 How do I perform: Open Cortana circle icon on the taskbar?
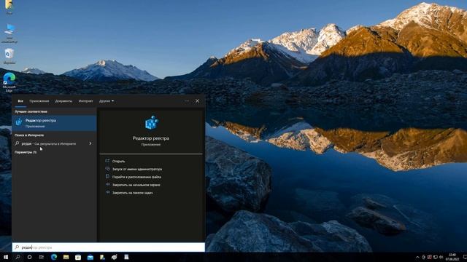29,257
